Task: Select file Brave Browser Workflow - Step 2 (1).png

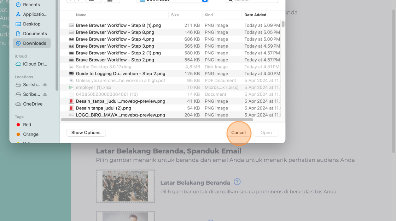Action: (x=170, y=53)
